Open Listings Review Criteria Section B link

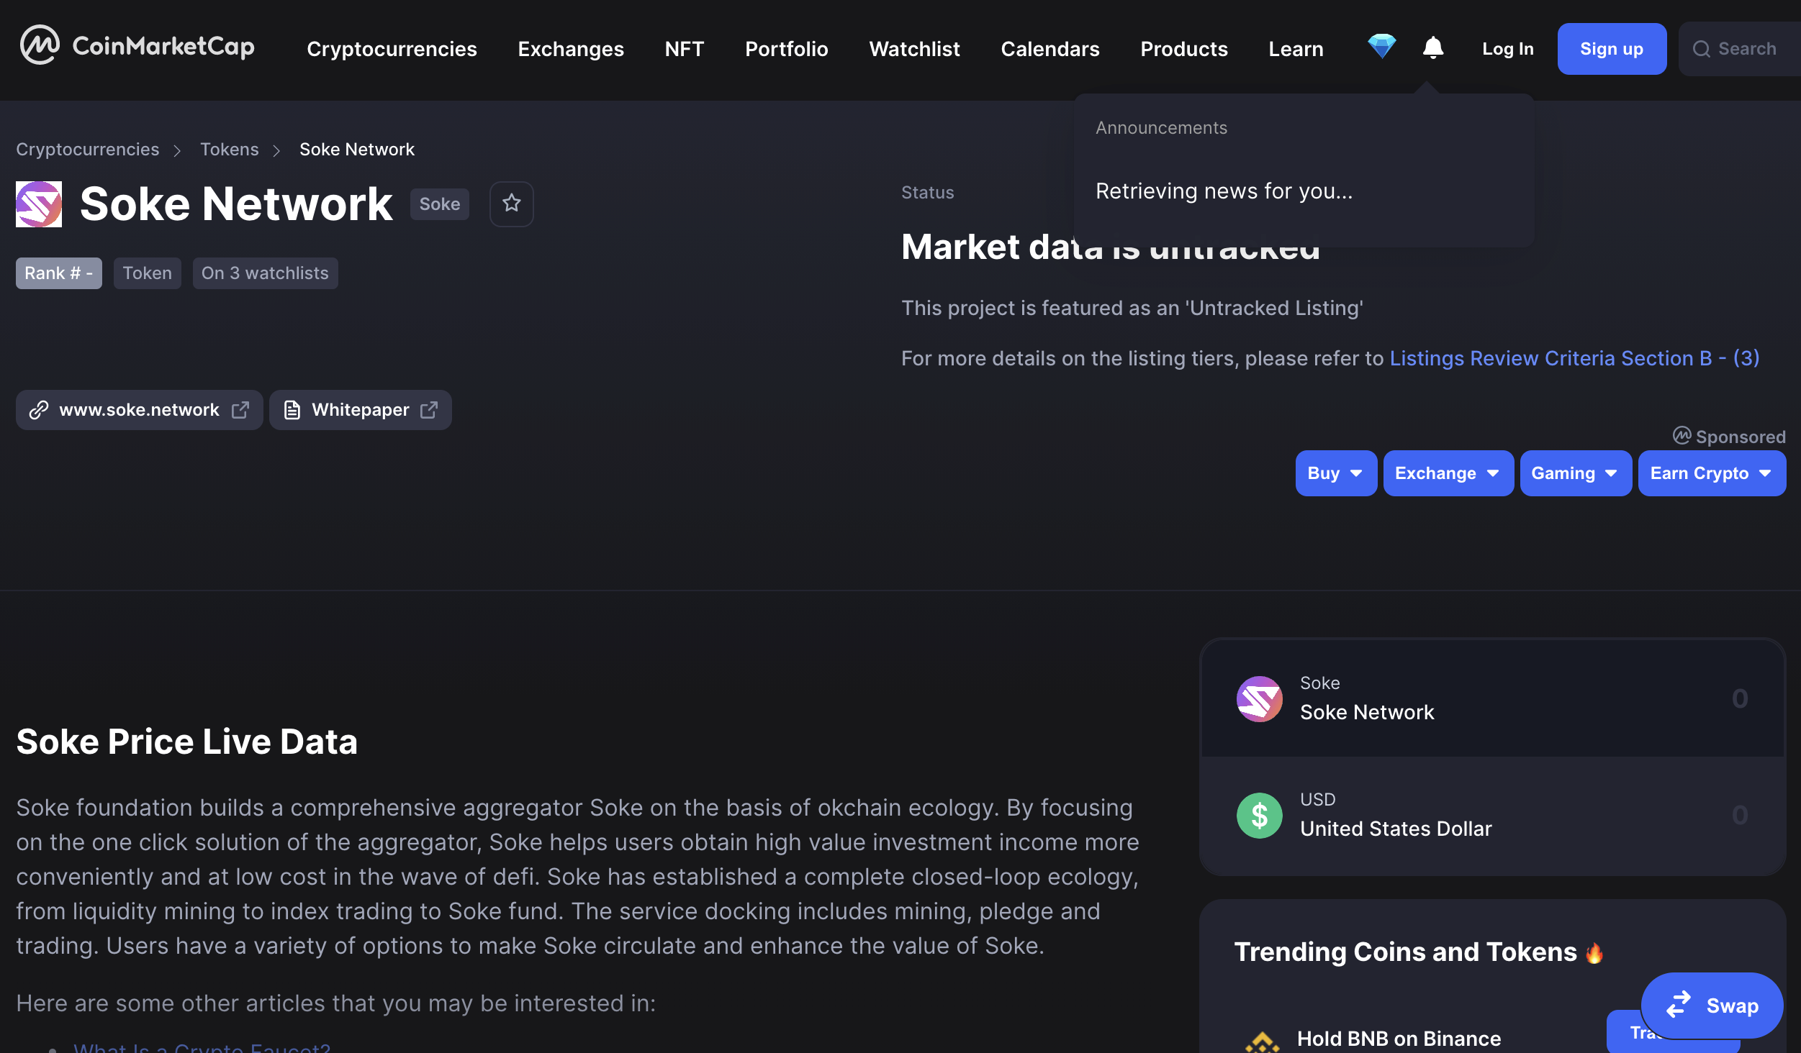click(x=1574, y=358)
